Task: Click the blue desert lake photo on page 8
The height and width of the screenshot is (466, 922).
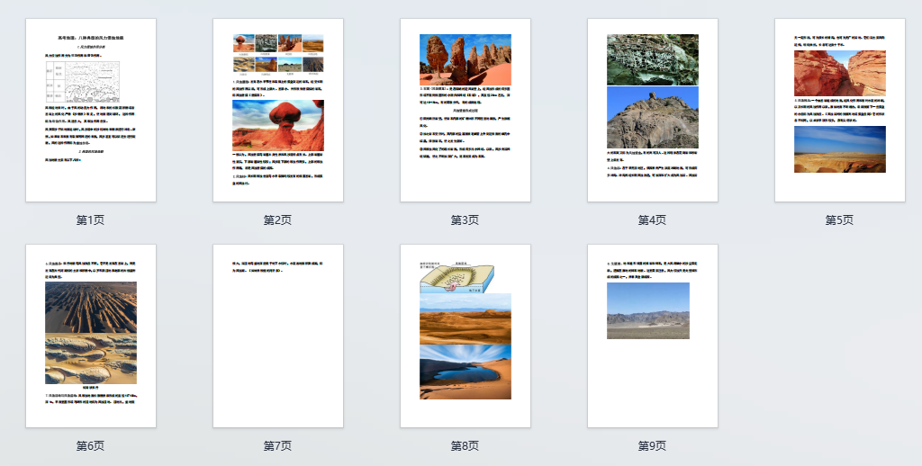Action: point(465,372)
